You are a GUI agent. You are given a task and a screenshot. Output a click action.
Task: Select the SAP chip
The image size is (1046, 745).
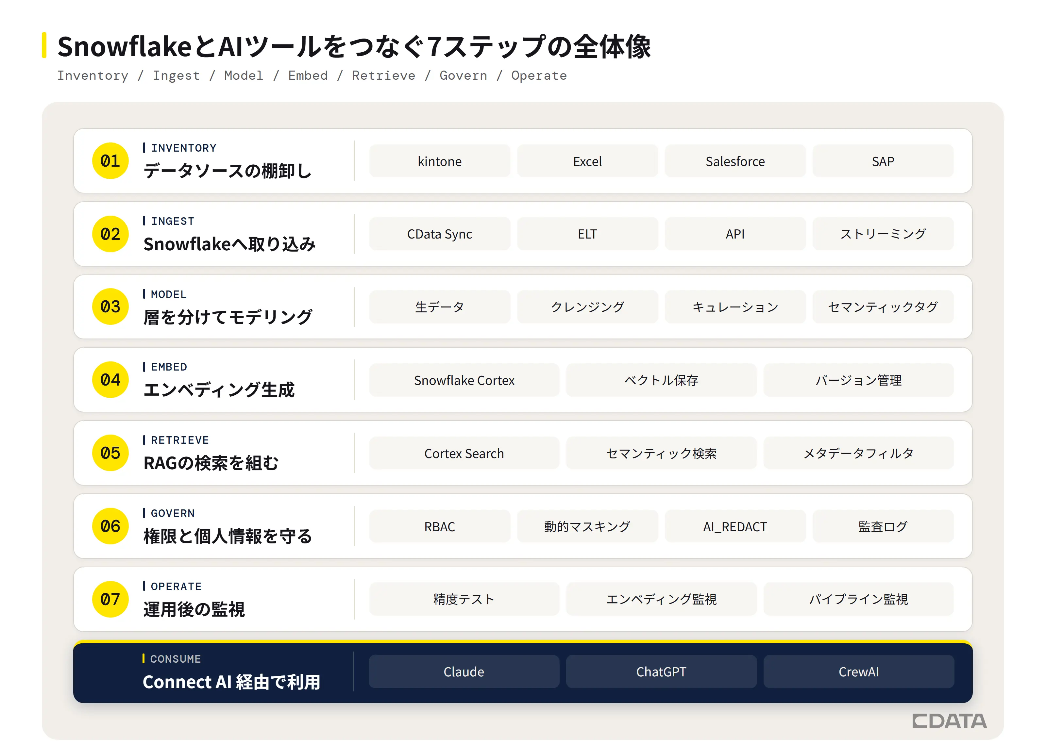pos(883,161)
